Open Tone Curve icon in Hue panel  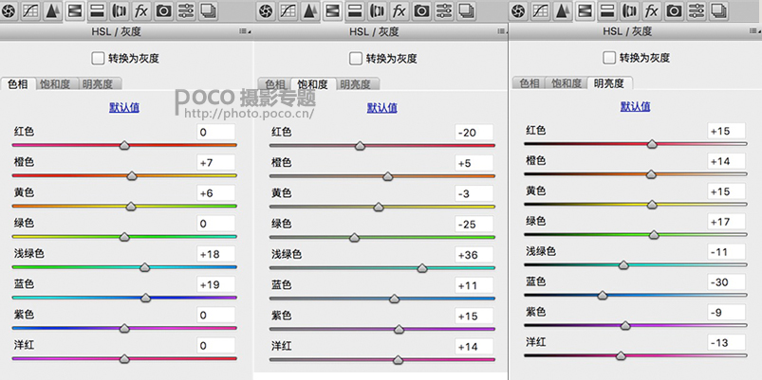click(30, 10)
